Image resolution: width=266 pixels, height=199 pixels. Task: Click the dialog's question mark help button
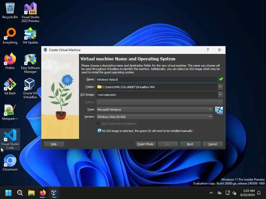208,50
